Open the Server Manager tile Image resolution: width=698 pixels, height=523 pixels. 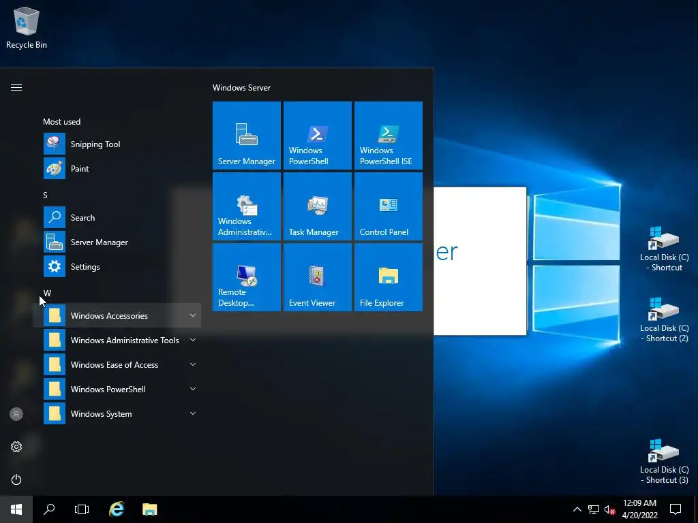[247, 136]
